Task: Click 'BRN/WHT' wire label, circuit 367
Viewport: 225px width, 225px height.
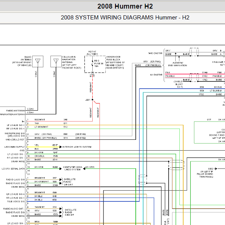Action: coord(40,178)
